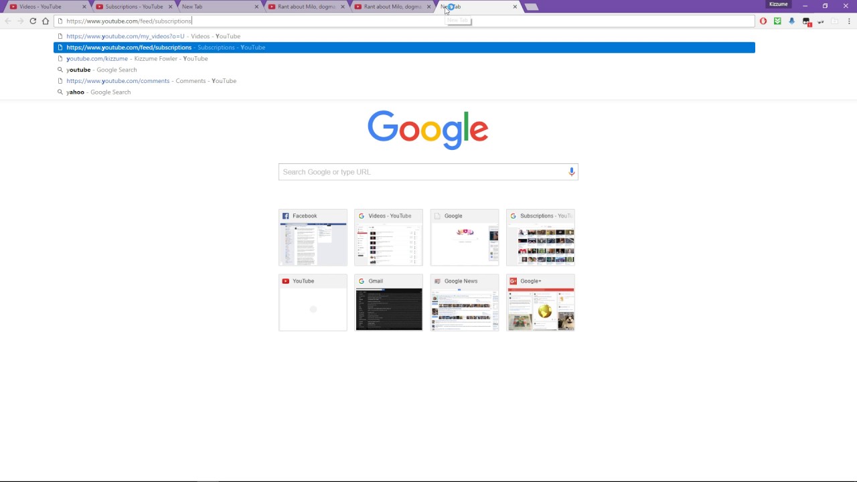Viewport: 857px width, 482px height.
Task: Go to the home page icon
Action: pos(46,21)
